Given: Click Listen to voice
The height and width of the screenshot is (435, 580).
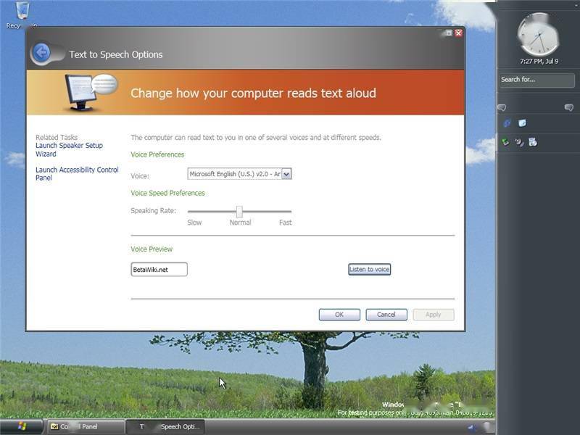Looking at the screenshot, I should (368, 269).
